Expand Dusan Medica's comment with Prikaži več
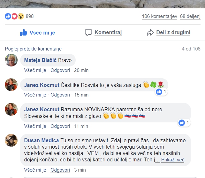205x178 pixels. point(173,160)
